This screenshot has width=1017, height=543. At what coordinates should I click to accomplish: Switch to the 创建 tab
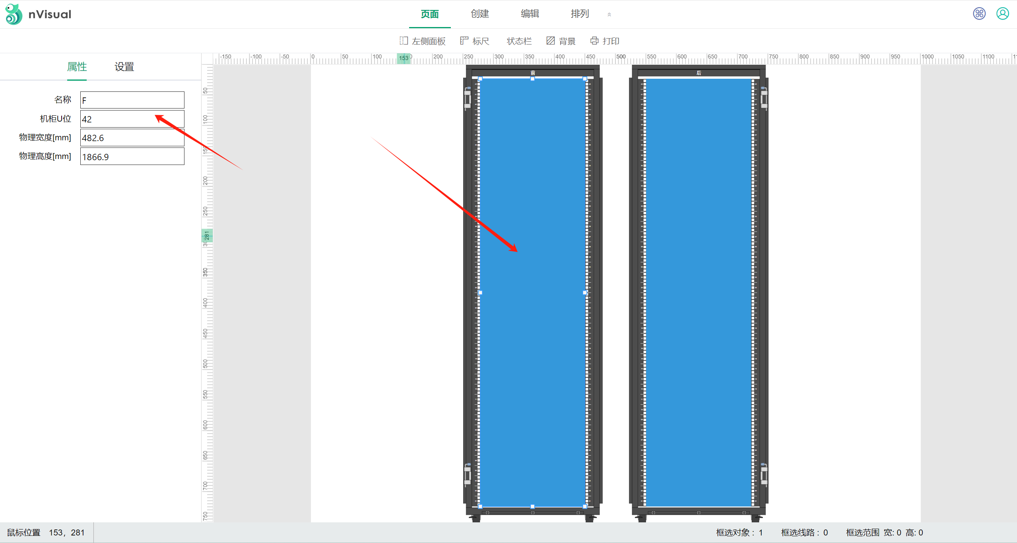pos(479,14)
